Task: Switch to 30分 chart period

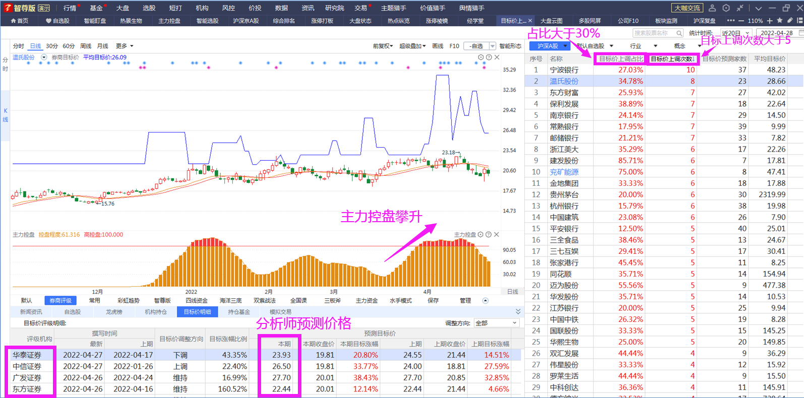Action: pos(52,46)
